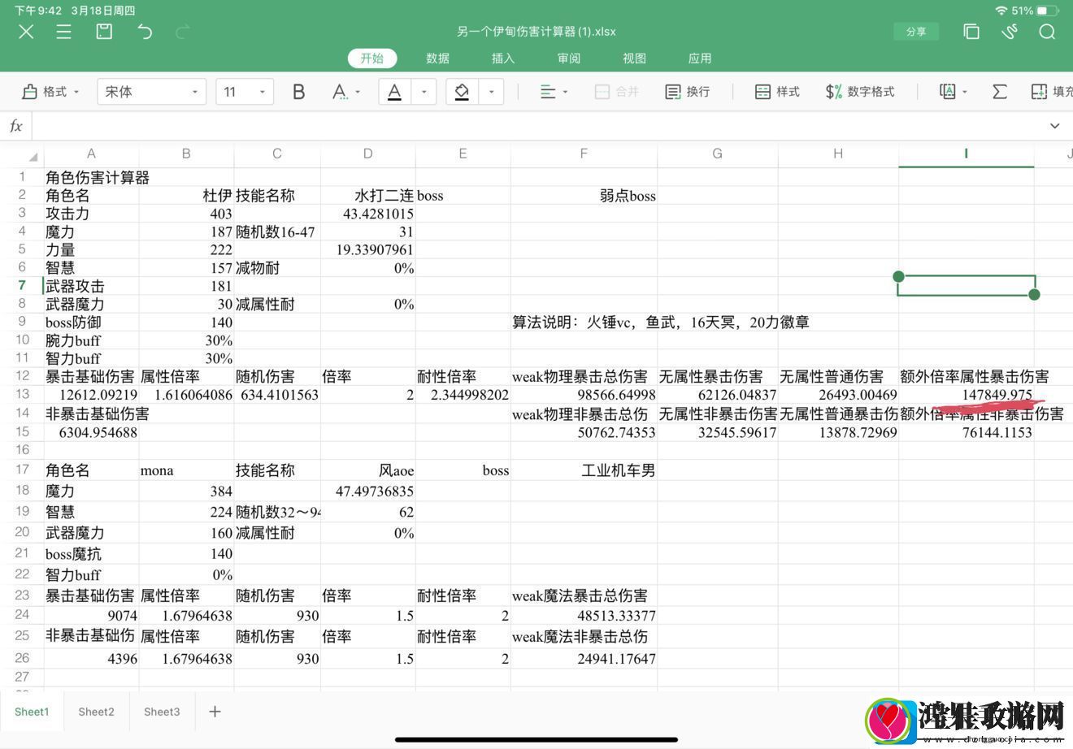Switch to the 应用 tab
The height and width of the screenshot is (749, 1073).
coord(700,58)
